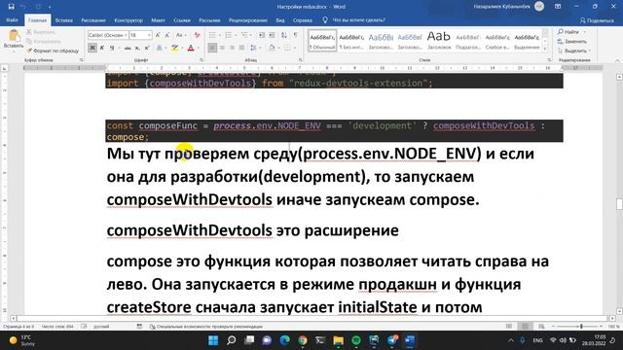623x350 pixels.
Task: Click the Justify alignment icon
Action: [241, 48]
